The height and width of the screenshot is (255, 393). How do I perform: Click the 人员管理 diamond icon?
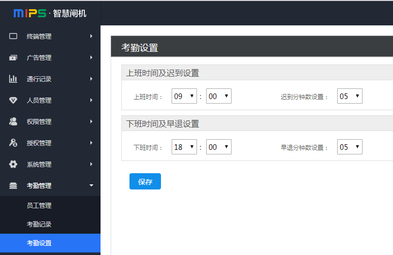tap(13, 100)
